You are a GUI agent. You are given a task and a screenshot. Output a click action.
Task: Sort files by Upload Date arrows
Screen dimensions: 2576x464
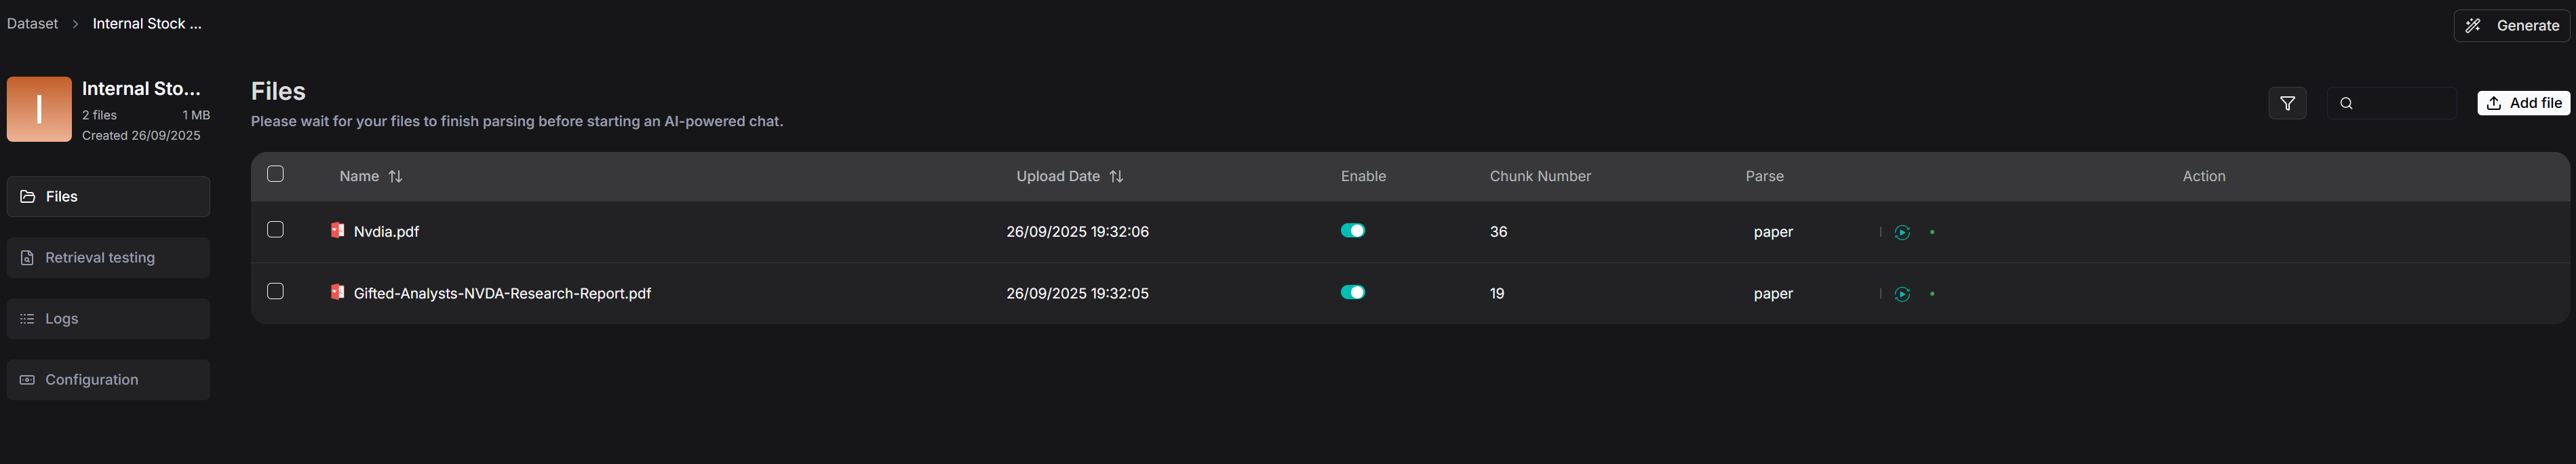[1116, 176]
